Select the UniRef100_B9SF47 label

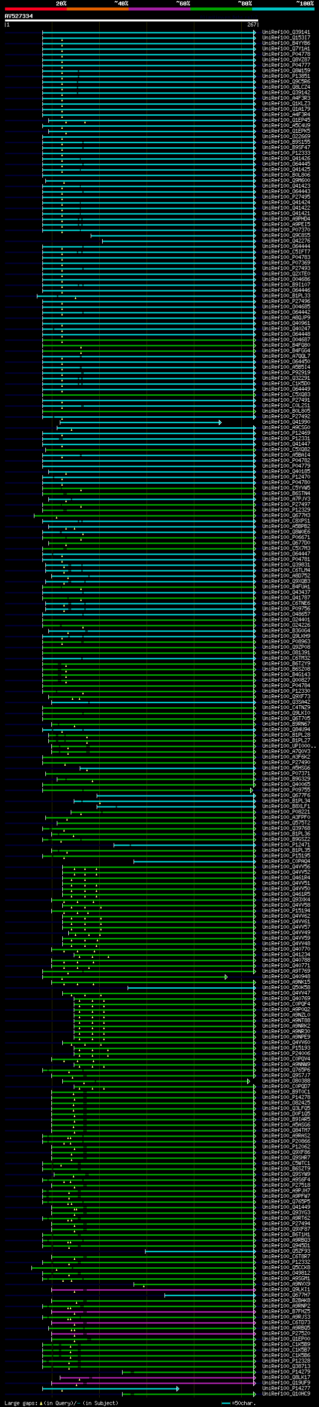[286, 147]
